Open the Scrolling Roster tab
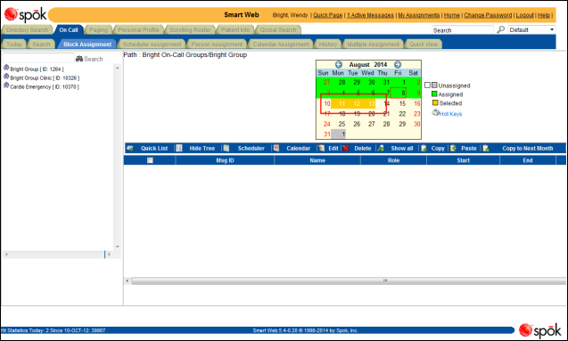Image resolution: width=568 pixels, height=341 pixels. pos(190,30)
